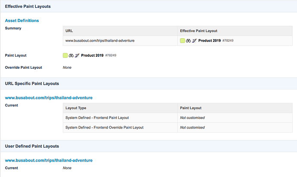Image resolution: width=297 pixels, height=177 pixels.
Task: Click Not customised for Frontend Paint Layout
Action: tap(192, 118)
